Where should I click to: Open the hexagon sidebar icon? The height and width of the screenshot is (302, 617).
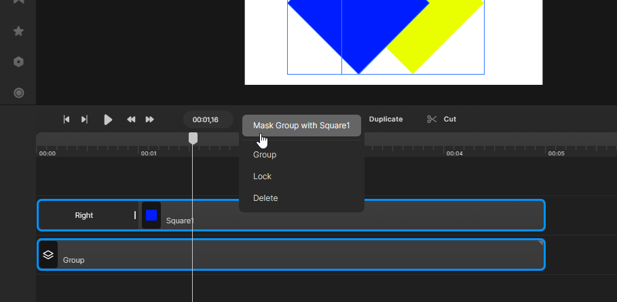tap(18, 62)
